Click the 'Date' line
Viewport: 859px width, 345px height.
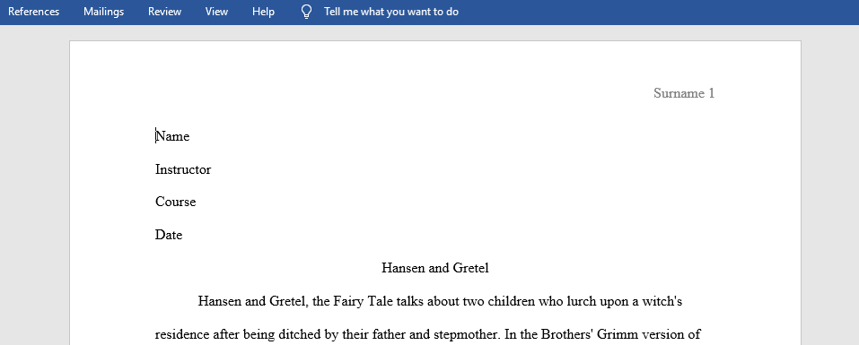click(x=169, y=235)
